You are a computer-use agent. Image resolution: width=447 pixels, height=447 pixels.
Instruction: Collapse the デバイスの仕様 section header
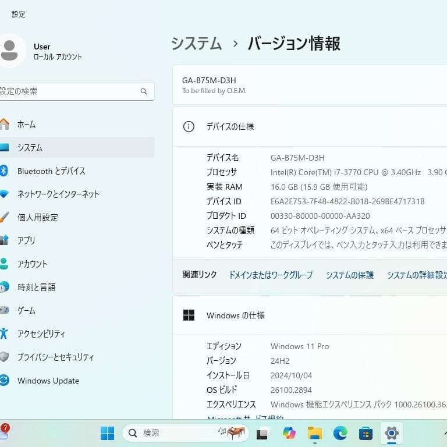tap(310, 126)
